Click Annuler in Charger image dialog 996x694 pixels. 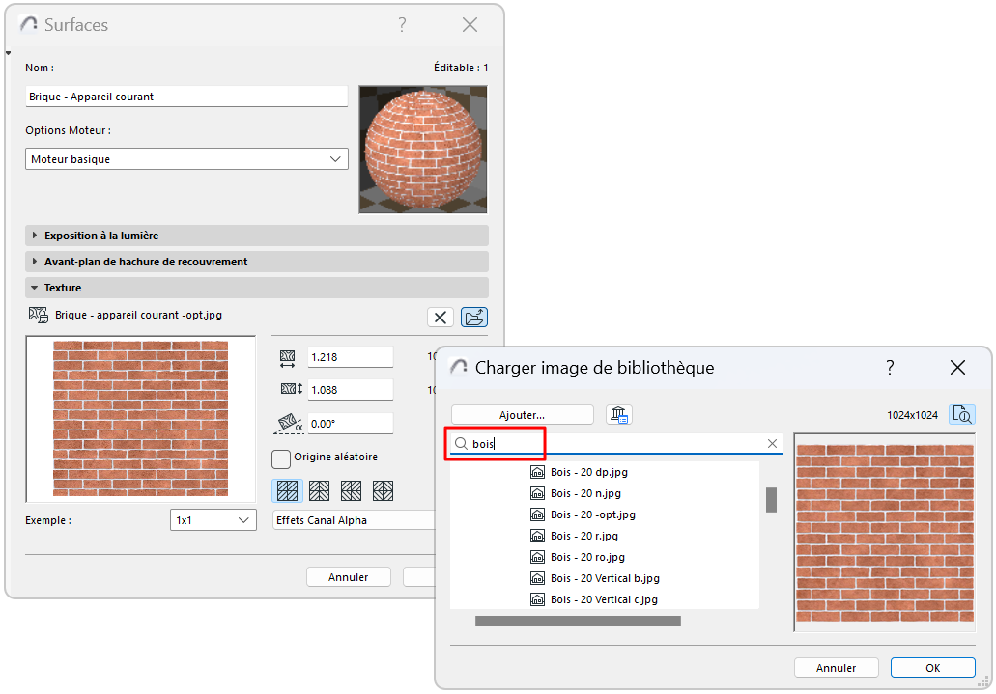tap(836, 668)
